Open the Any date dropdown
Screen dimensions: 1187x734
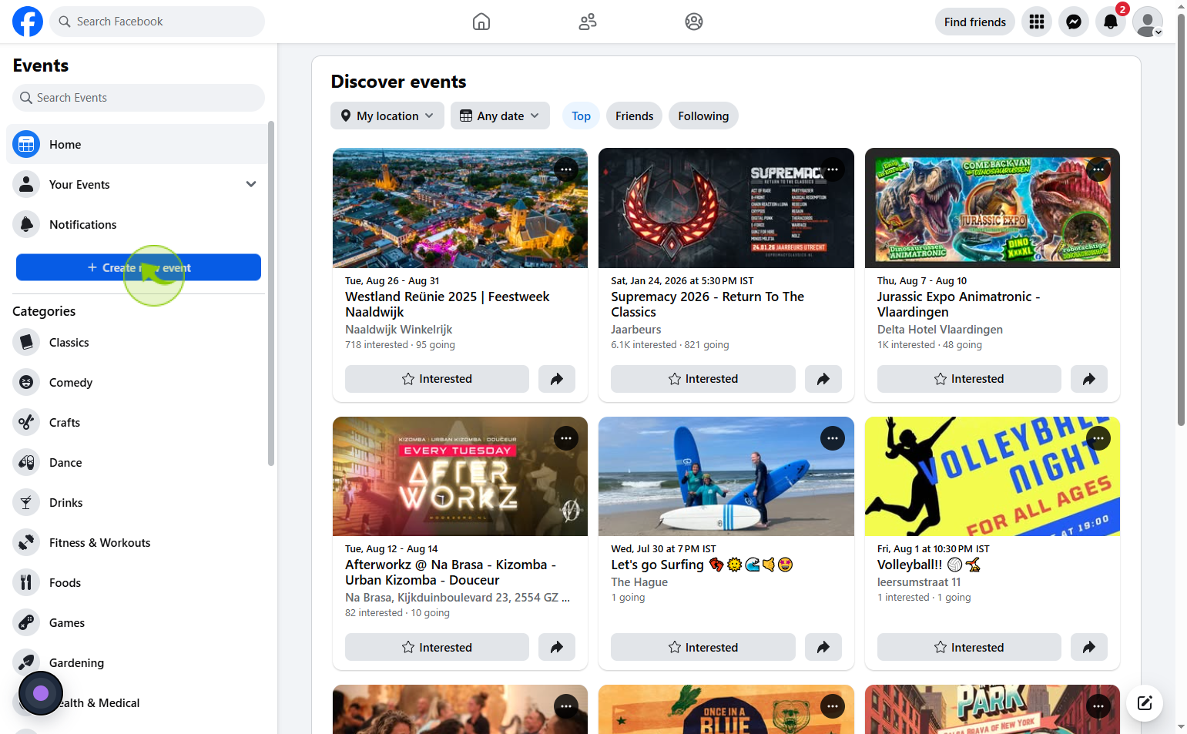pyautogui.click(x=500, y=116)
